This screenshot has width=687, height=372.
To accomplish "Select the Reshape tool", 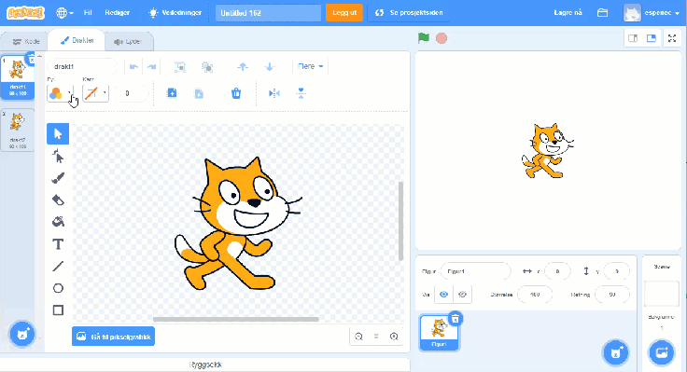I will click(x=58, y=156).
